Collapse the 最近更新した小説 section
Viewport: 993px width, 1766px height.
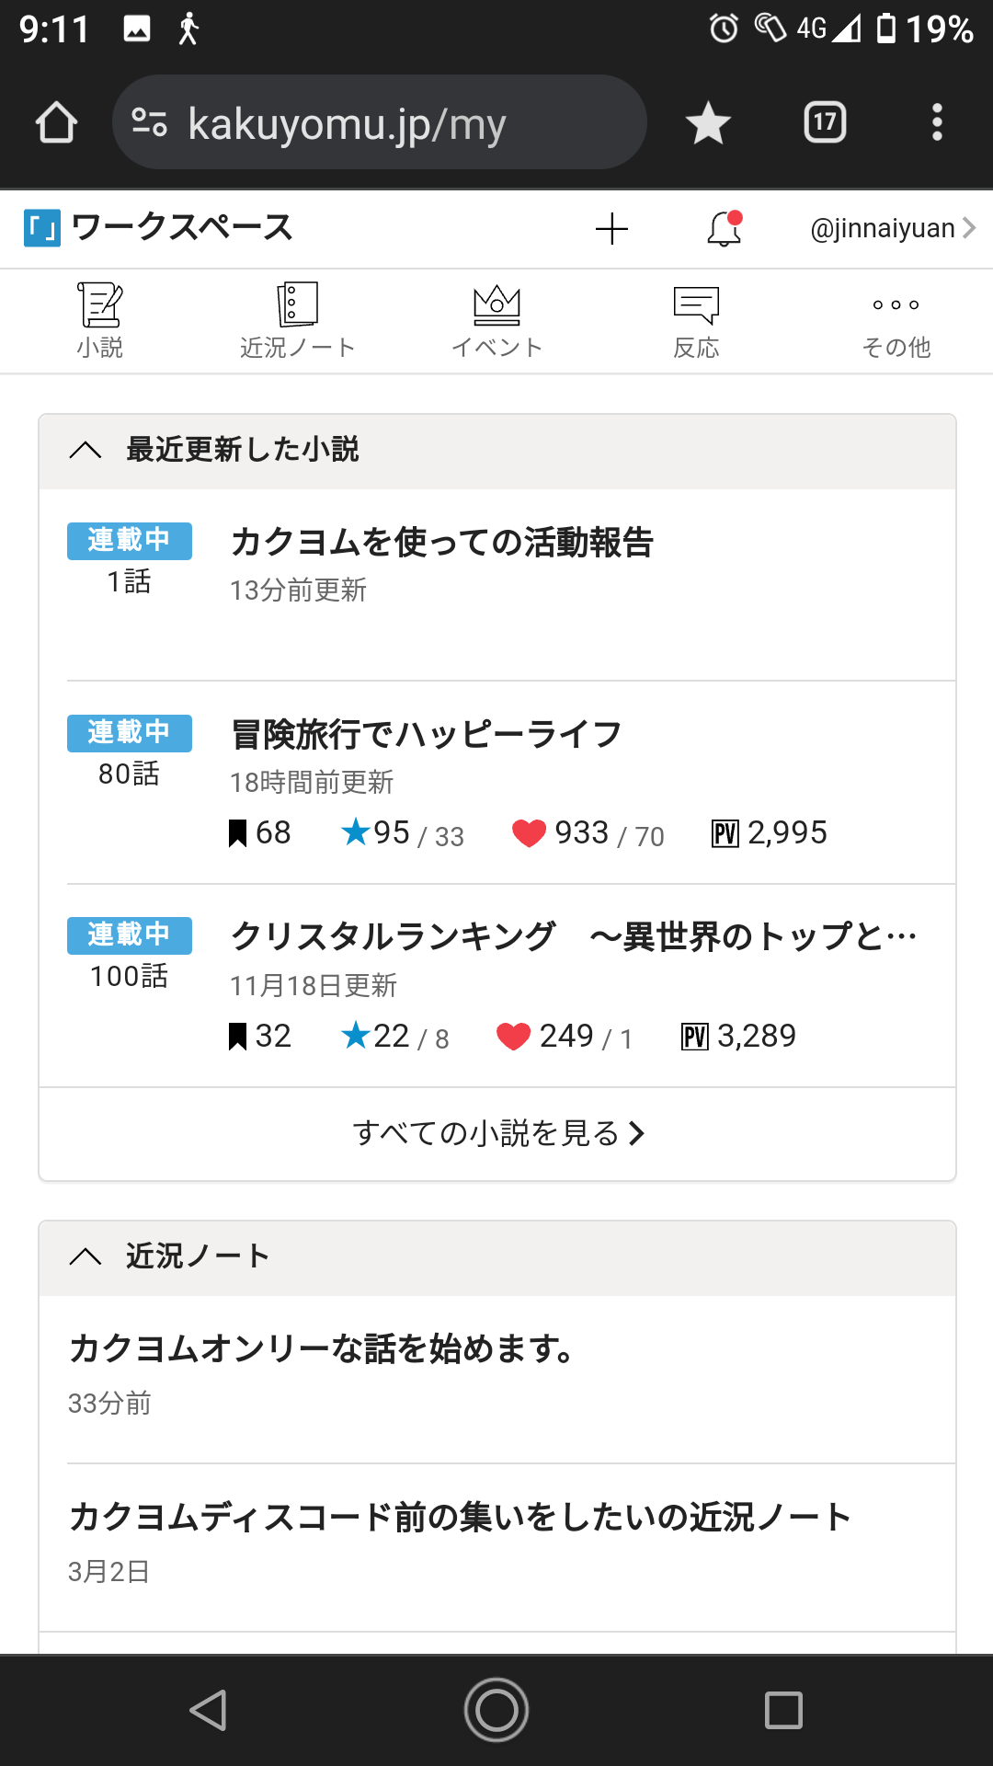point(86,450)
